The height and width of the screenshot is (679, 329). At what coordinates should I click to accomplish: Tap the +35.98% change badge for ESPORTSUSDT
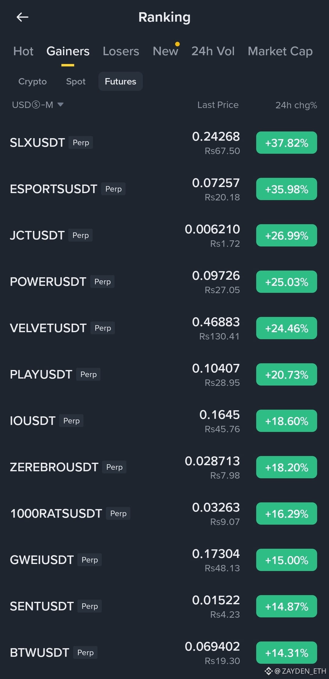(x=287, y=189)
